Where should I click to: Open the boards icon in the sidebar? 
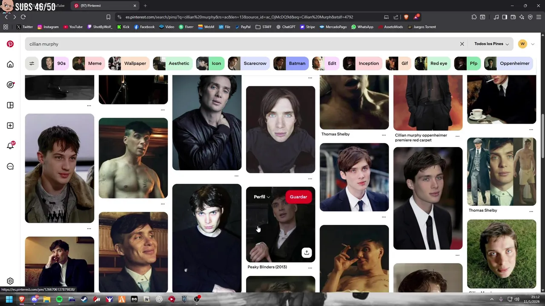[10, 105]
